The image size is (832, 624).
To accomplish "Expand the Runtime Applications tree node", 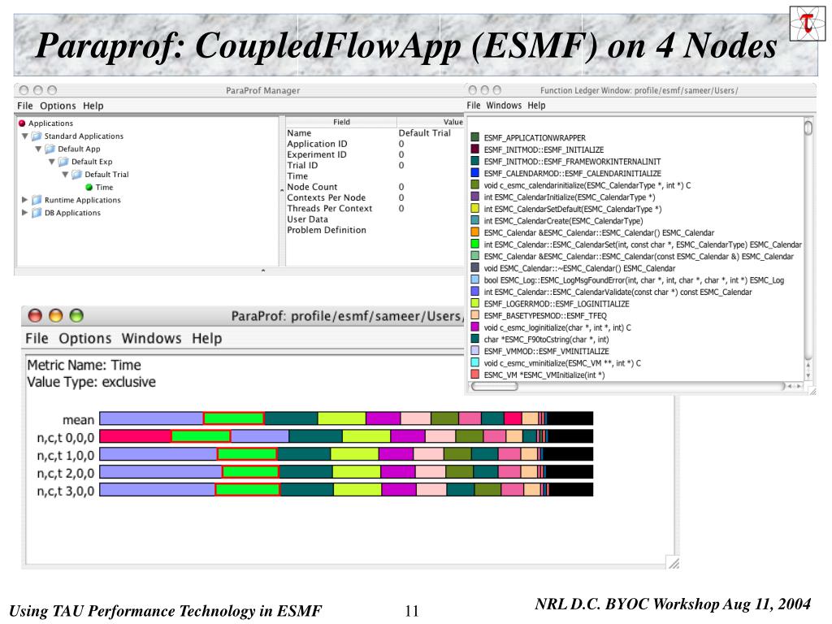I will point(24,200).
